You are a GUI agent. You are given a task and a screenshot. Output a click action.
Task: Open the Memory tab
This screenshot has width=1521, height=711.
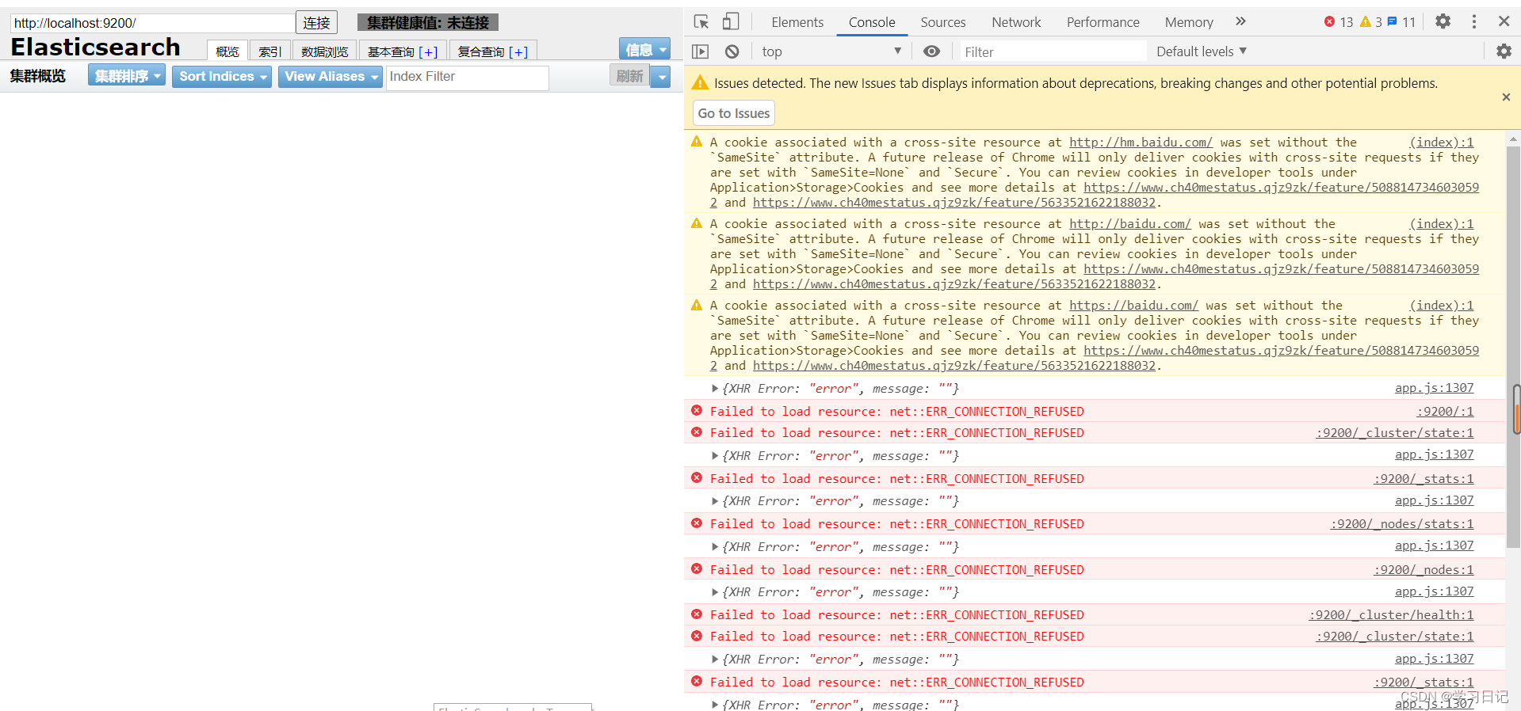(1189, 22)
